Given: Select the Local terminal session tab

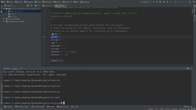Looking at the screenshot, I should coord(14,68).
